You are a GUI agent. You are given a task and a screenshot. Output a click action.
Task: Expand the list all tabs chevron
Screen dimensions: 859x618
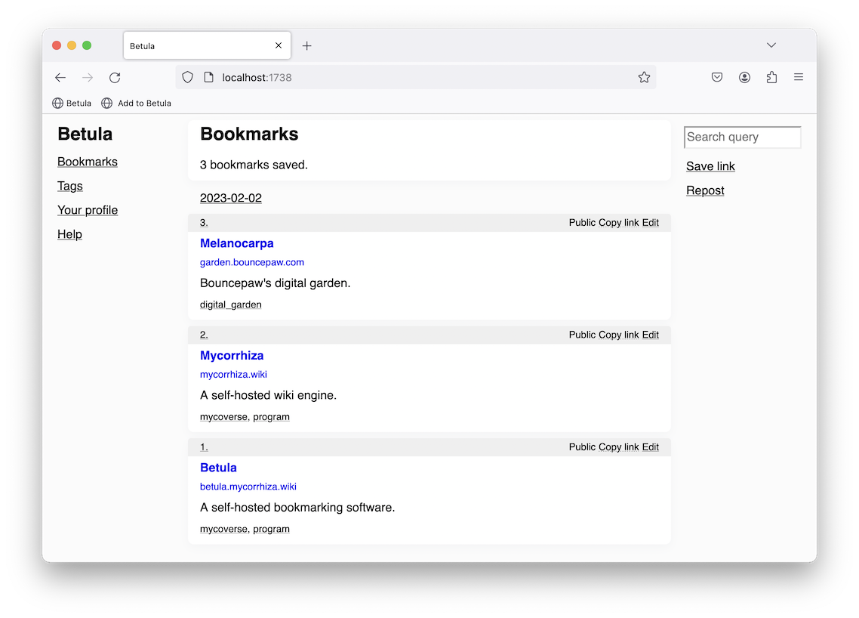tap(771, 45)
